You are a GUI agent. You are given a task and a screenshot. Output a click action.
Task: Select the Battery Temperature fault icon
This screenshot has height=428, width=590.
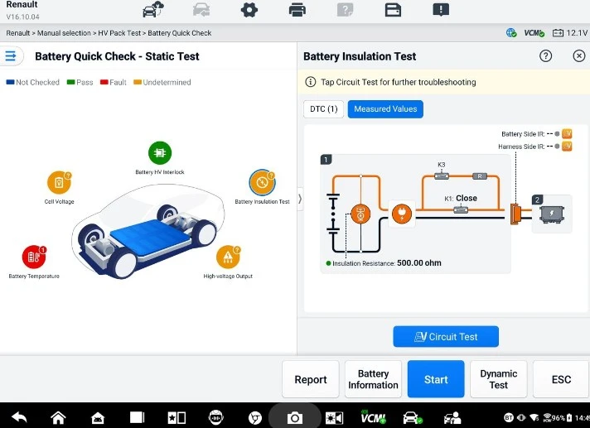pyautogui.click(x=34, y=257)
